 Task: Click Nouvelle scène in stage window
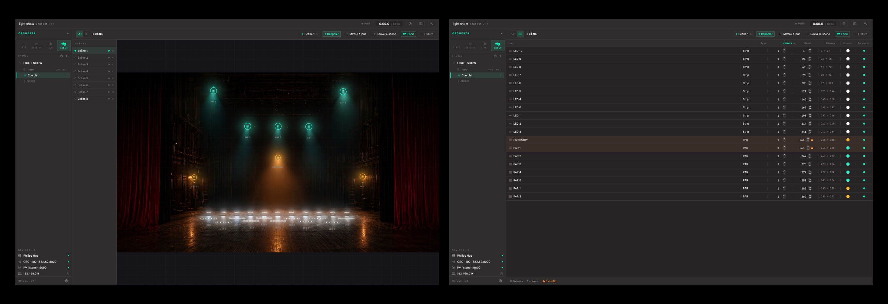[x=385, y=34]
